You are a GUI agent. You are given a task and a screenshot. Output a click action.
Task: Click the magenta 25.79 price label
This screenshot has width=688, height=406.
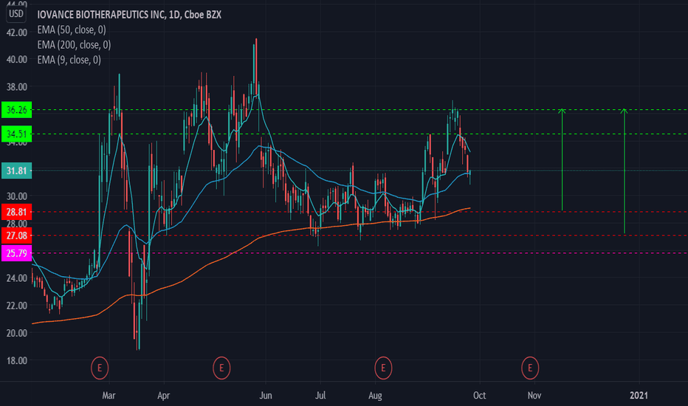tap(17, 253)
